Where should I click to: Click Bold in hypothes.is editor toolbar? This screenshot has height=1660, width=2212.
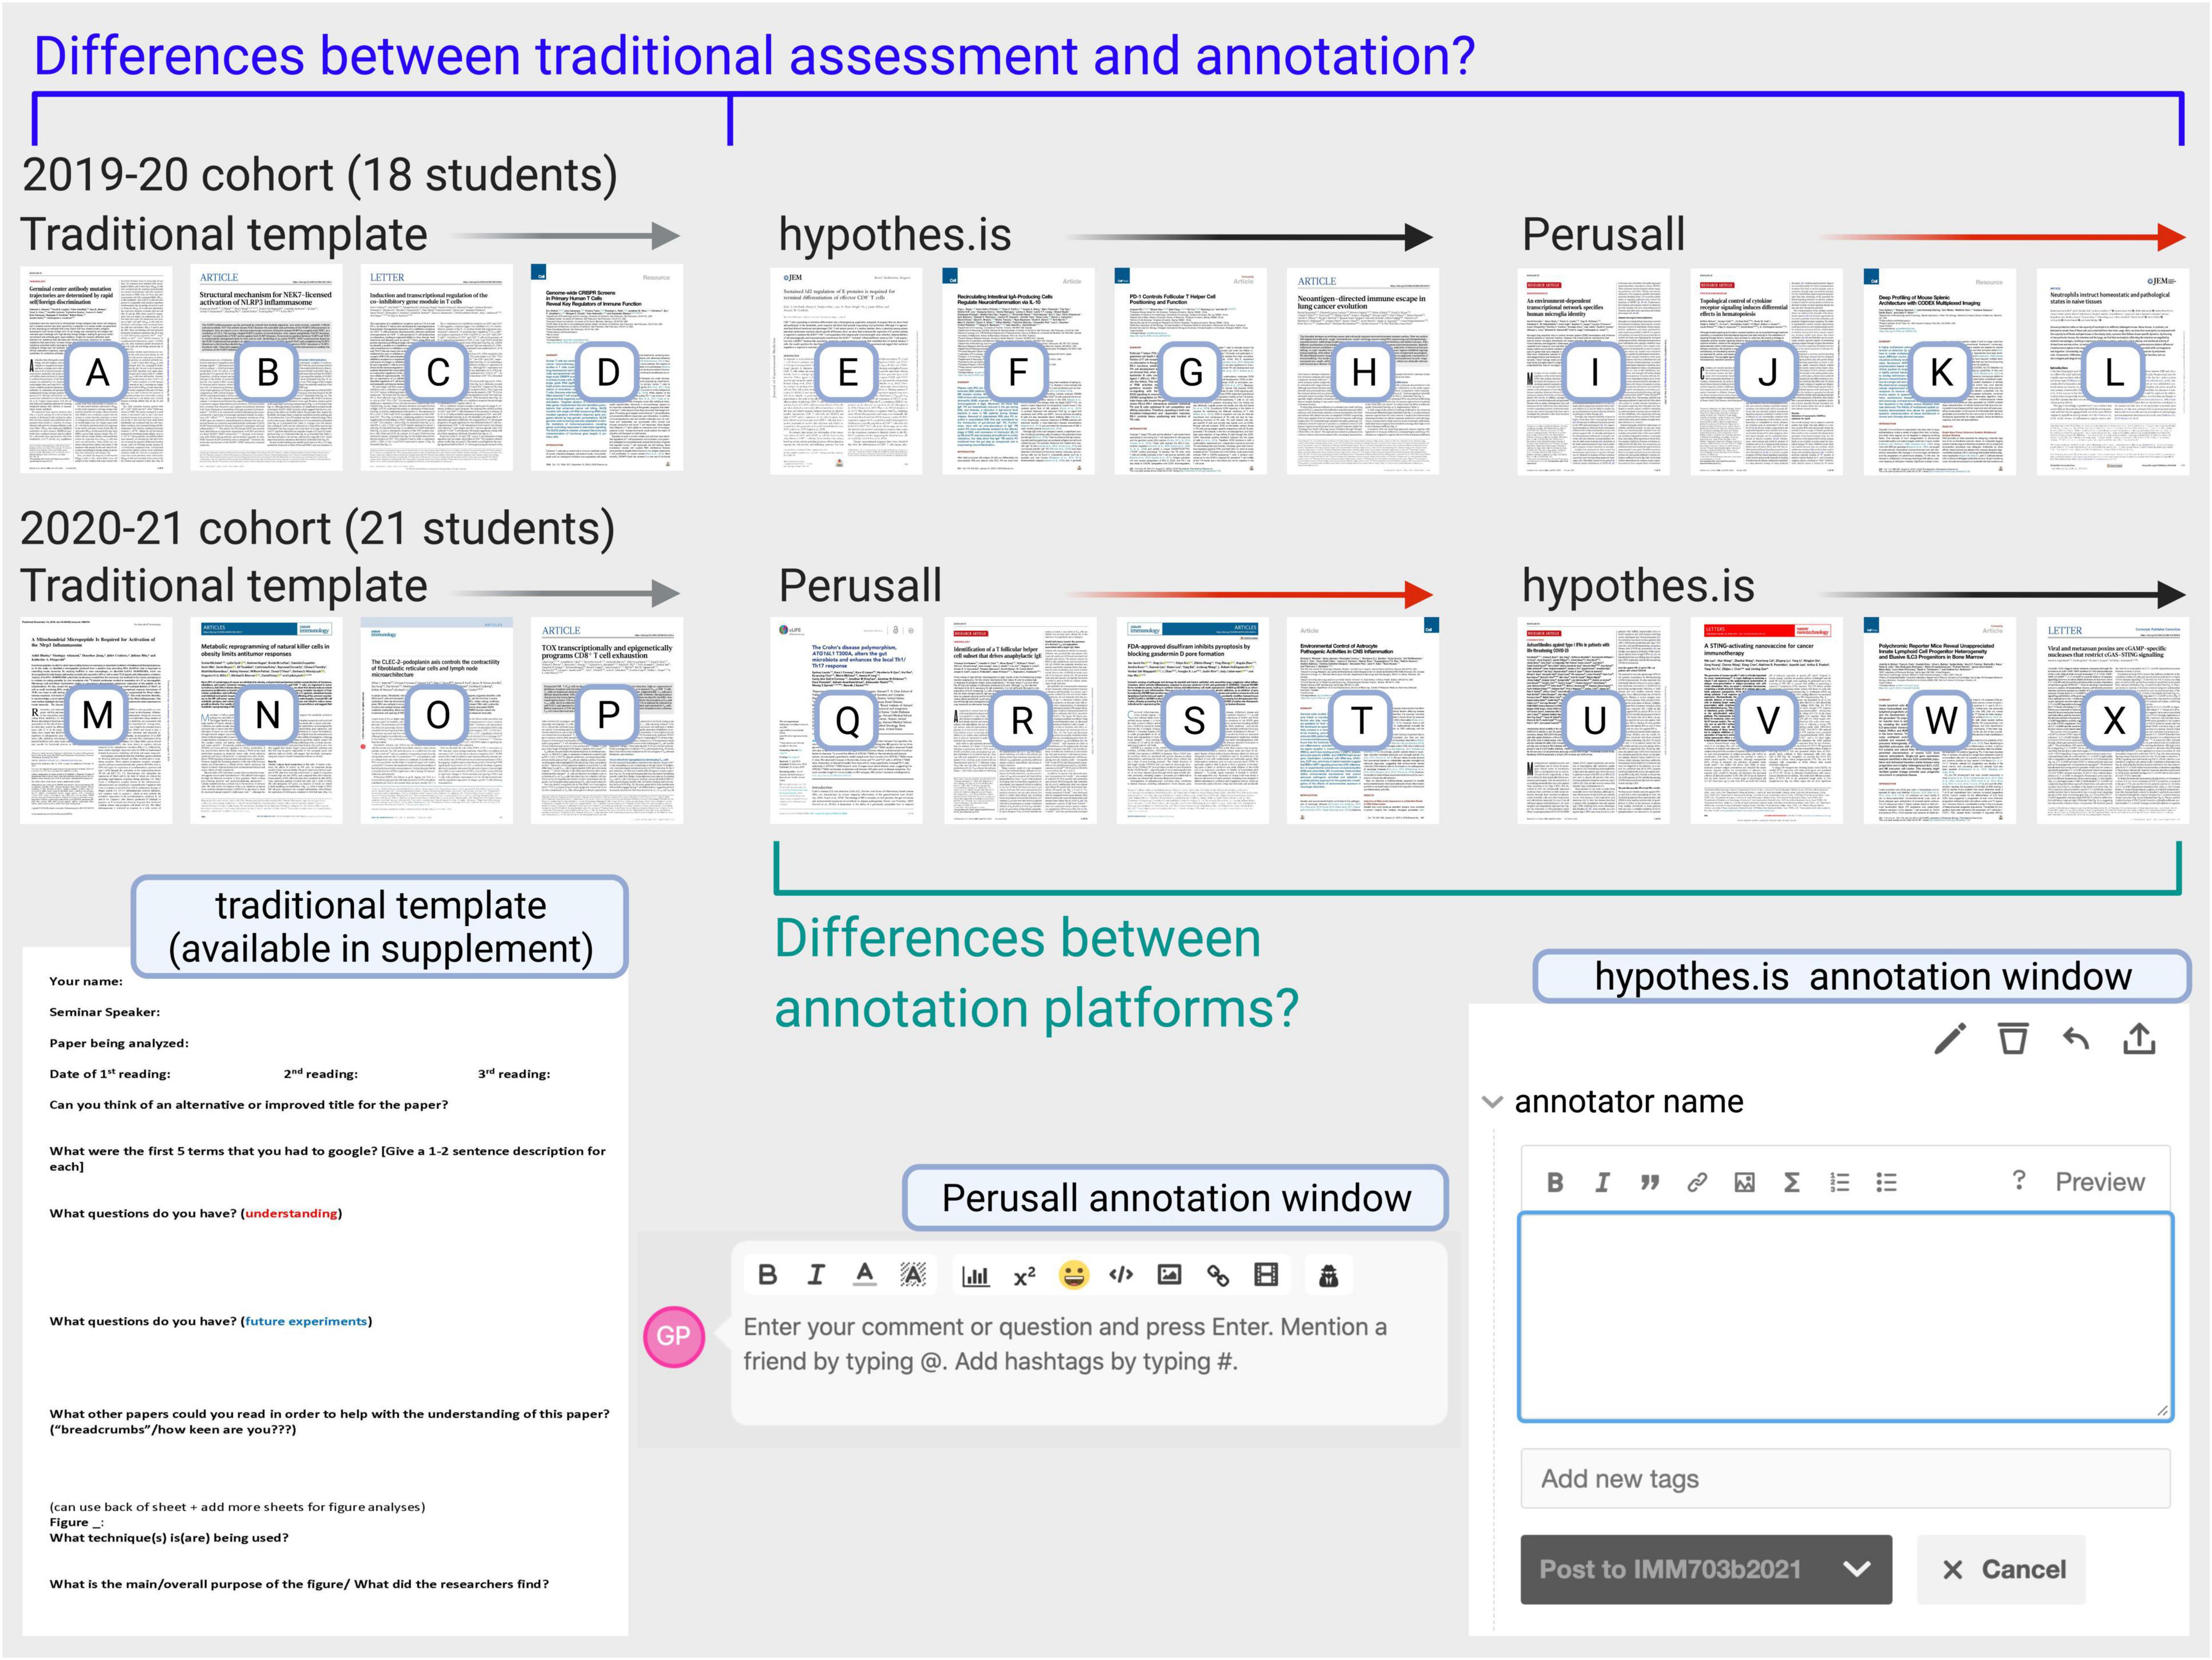click(x=1555, y=1182)
